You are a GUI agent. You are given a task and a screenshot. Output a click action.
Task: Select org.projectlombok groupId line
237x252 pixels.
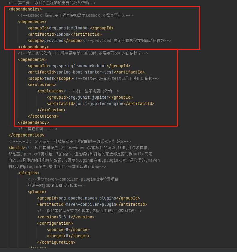(x=71, y=28)
